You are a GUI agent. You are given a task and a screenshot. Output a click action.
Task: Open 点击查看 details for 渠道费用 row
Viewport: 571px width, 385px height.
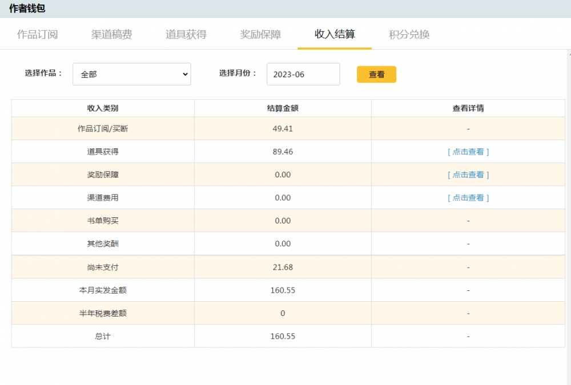coord(468,198)
